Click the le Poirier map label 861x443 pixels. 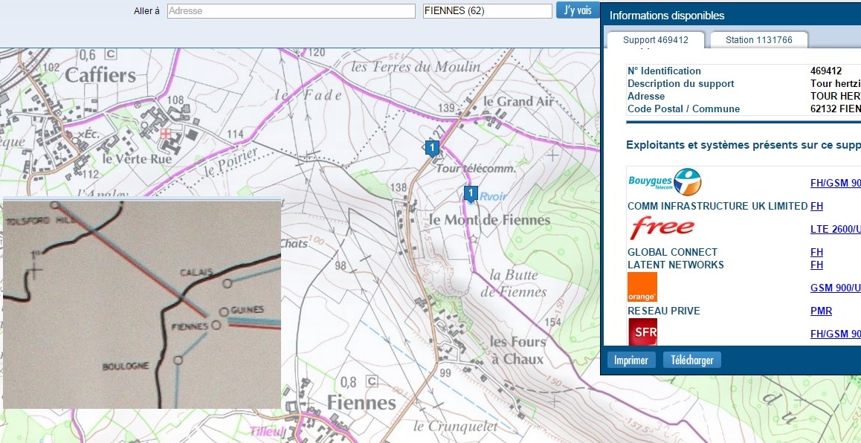pos(230,163)
